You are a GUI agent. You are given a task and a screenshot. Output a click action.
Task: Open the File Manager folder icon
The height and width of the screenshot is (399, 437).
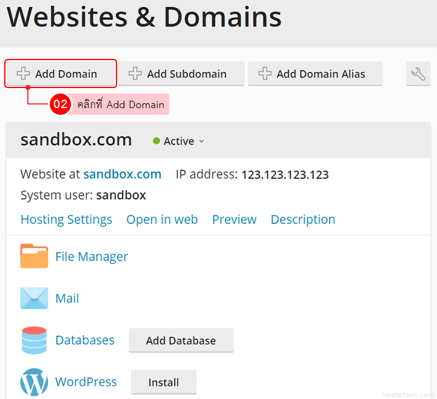click(x=34, y=256)
